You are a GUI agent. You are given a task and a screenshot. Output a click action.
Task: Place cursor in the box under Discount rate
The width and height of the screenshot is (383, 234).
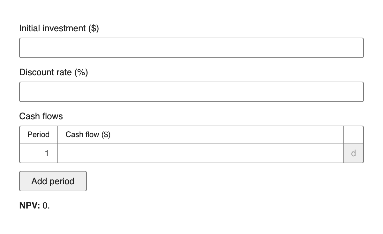(191, 92)
